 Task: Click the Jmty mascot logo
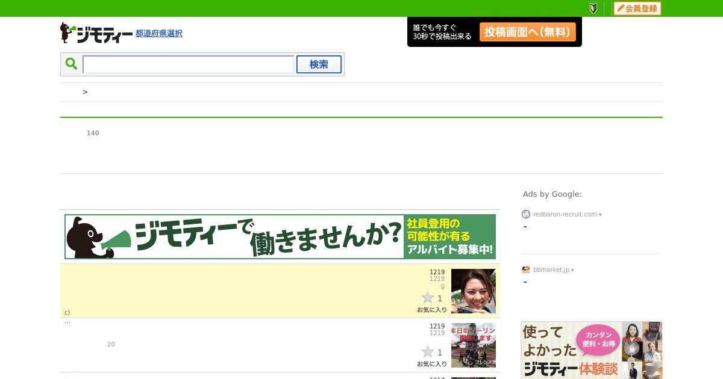click(x=96, y=33)
